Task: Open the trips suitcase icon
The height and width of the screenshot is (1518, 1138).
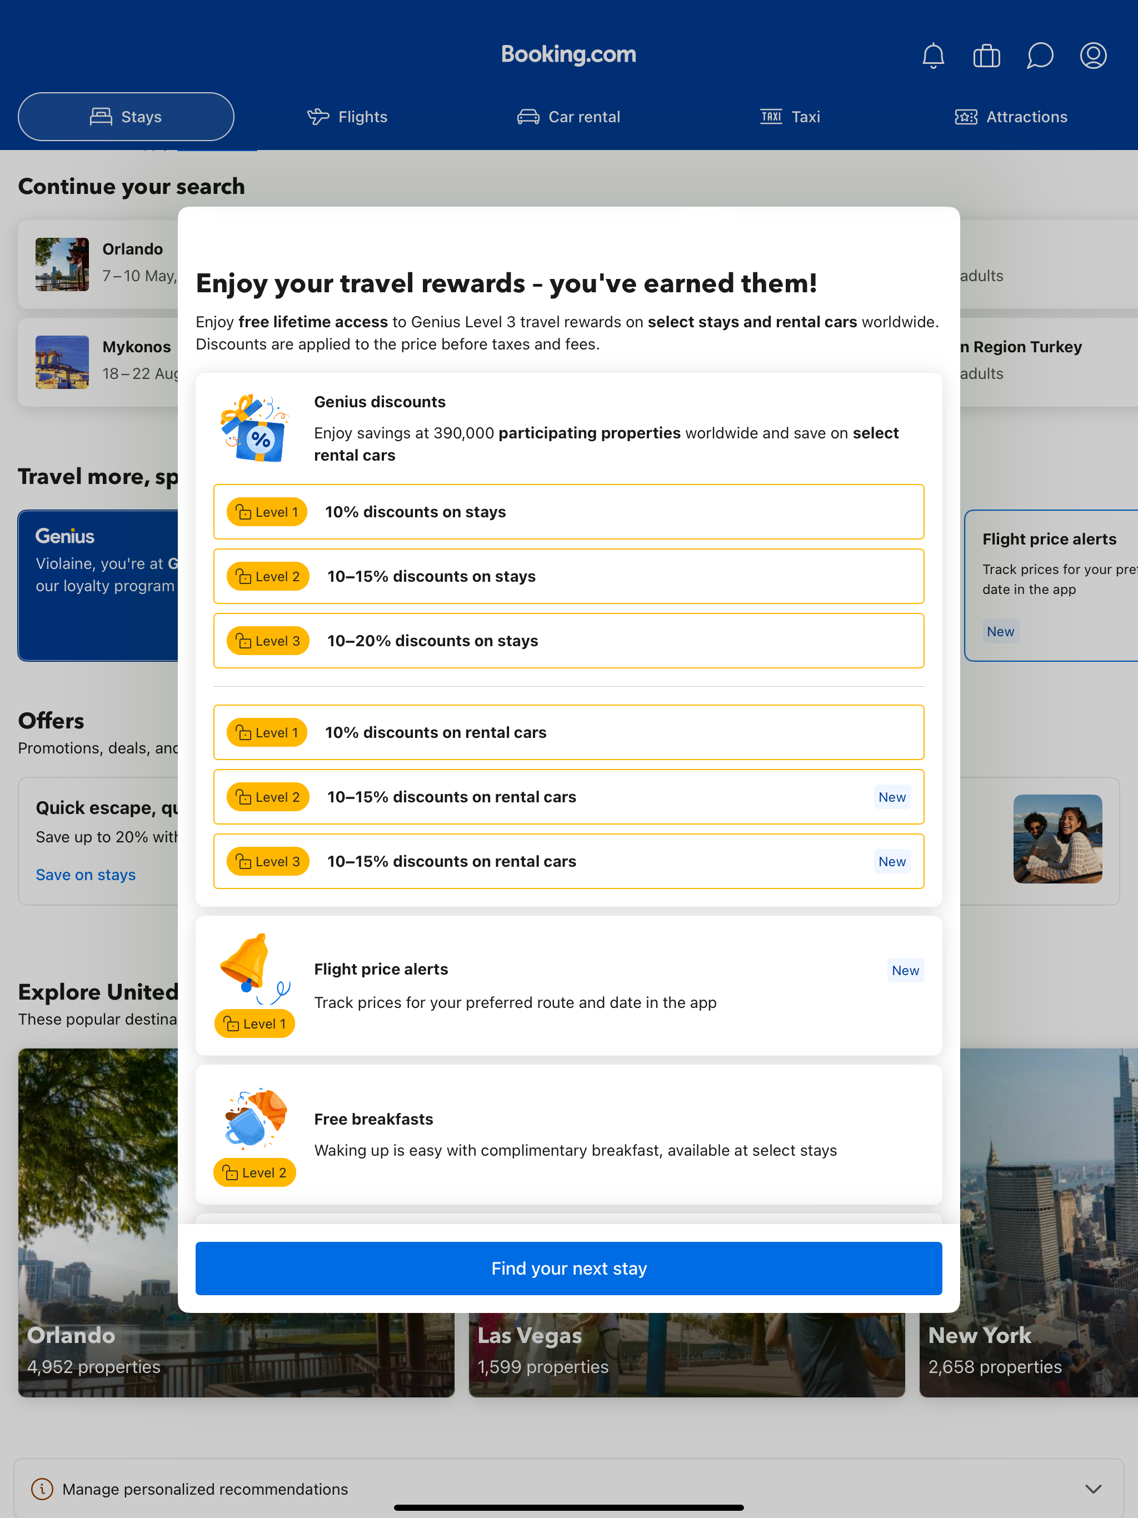Action: [986, 56]
